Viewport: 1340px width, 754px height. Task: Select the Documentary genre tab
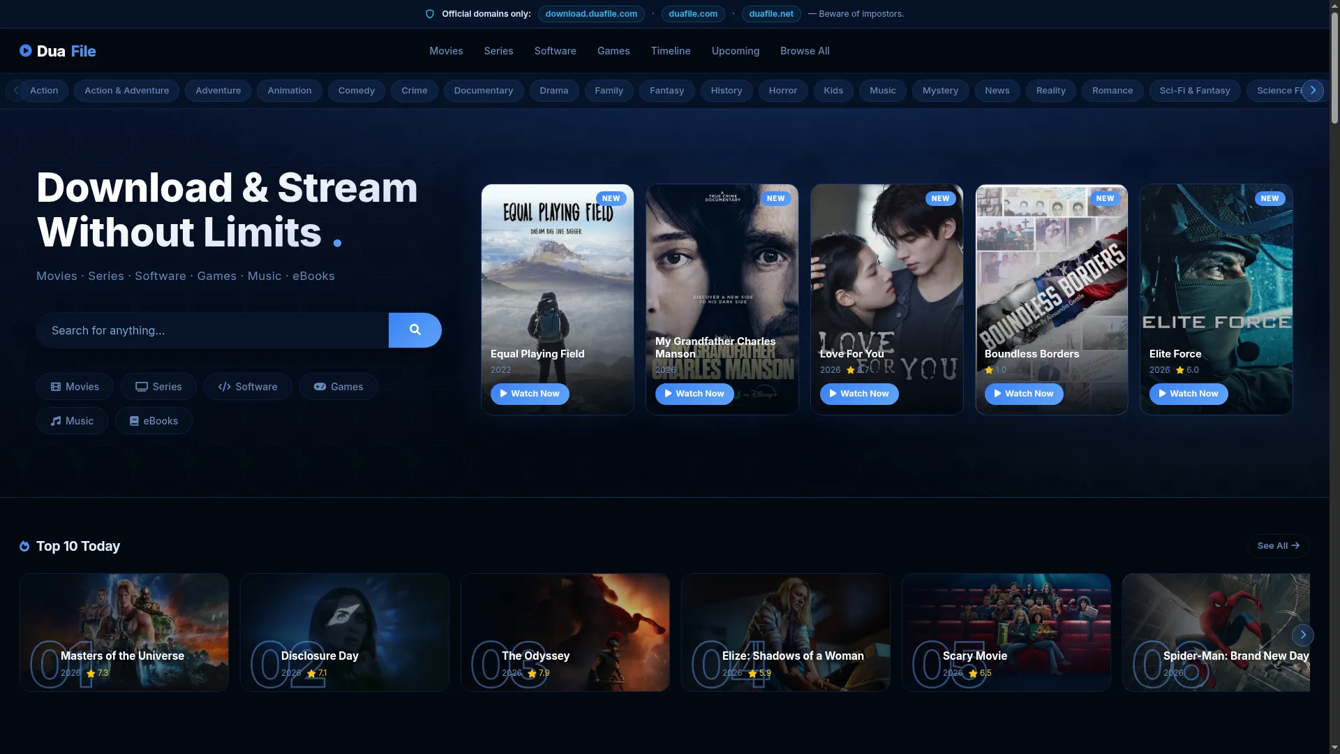(484, 91)
